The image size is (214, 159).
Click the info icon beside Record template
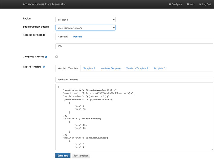click(44, 67)
